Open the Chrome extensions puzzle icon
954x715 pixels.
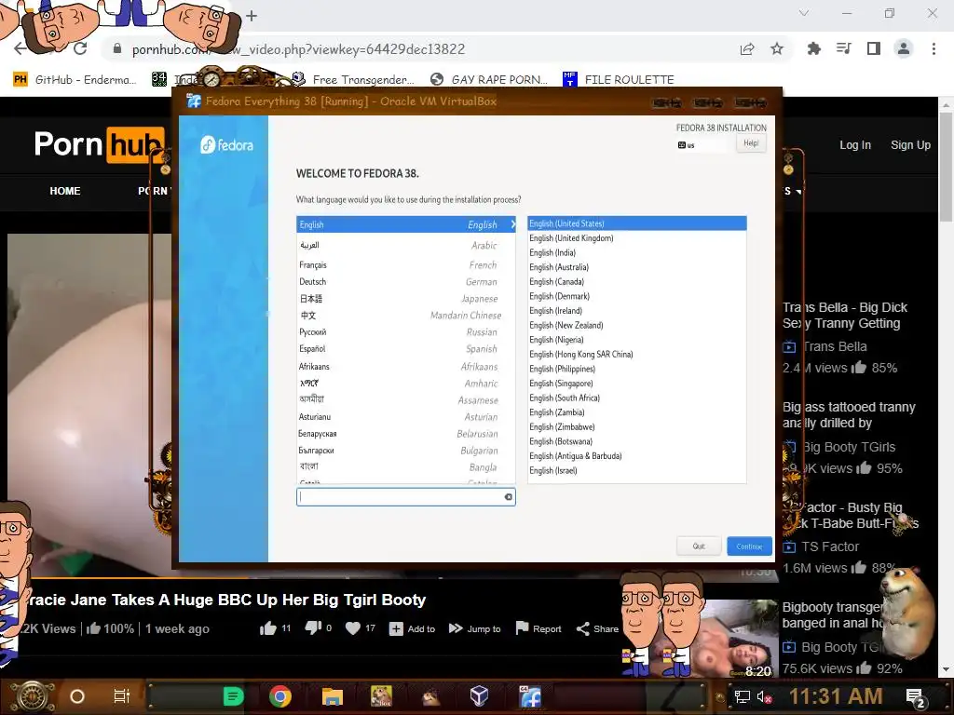click(x=813, y=48)
